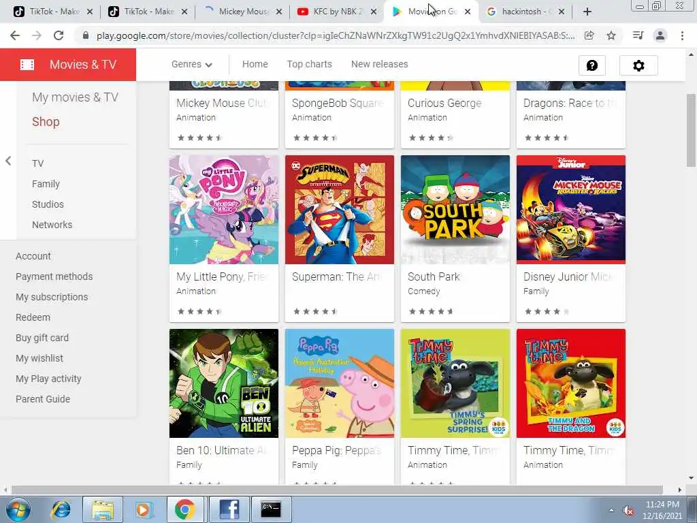Click the Movies & TV red header
The width and height of the screenshot is (697, 523).
(68, 65)
